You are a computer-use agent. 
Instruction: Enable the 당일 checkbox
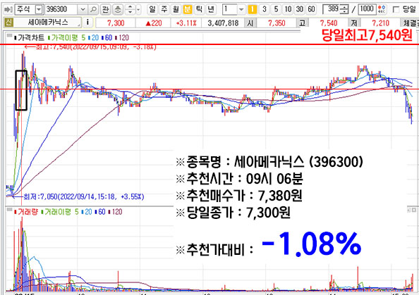pos(396,10)
